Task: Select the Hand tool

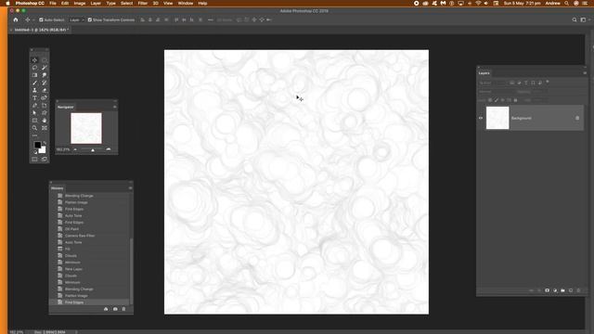Action: click(x=45, y=121)
